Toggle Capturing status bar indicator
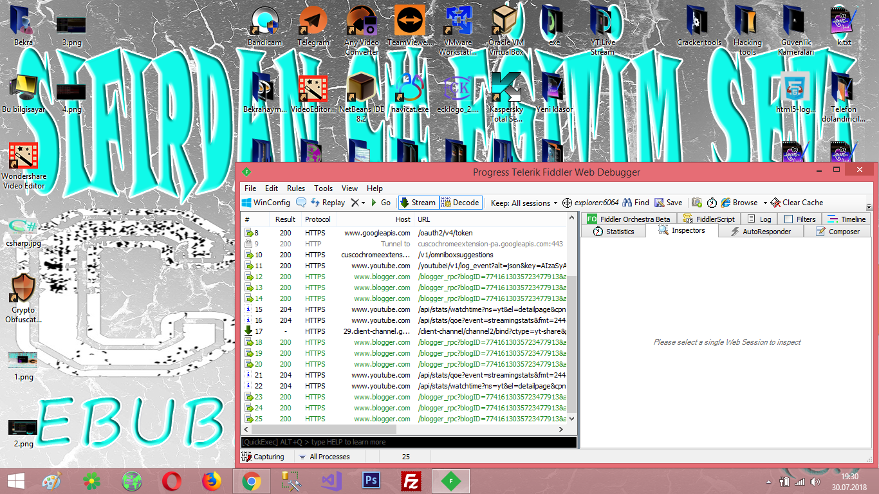This screenshot has height=494, width=879. (264, 457)
